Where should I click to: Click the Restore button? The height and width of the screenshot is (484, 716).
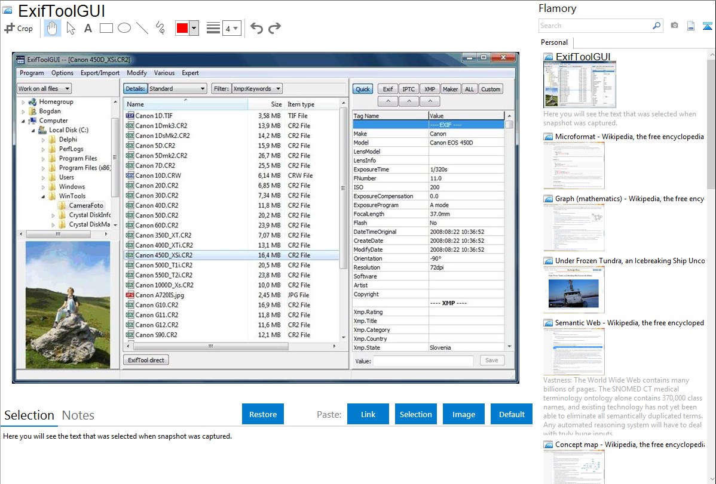(x=263, y=414)
